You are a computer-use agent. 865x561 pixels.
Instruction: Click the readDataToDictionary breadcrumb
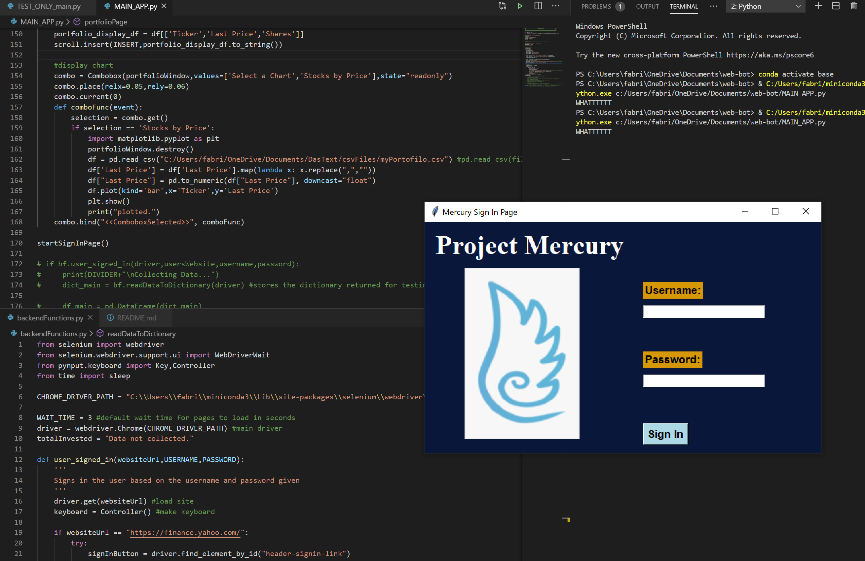(x=141, y=333)
